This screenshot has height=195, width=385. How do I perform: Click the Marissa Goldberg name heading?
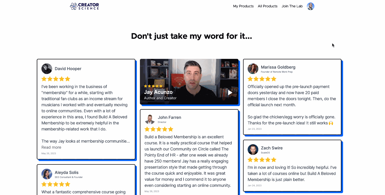pos(278,67)
